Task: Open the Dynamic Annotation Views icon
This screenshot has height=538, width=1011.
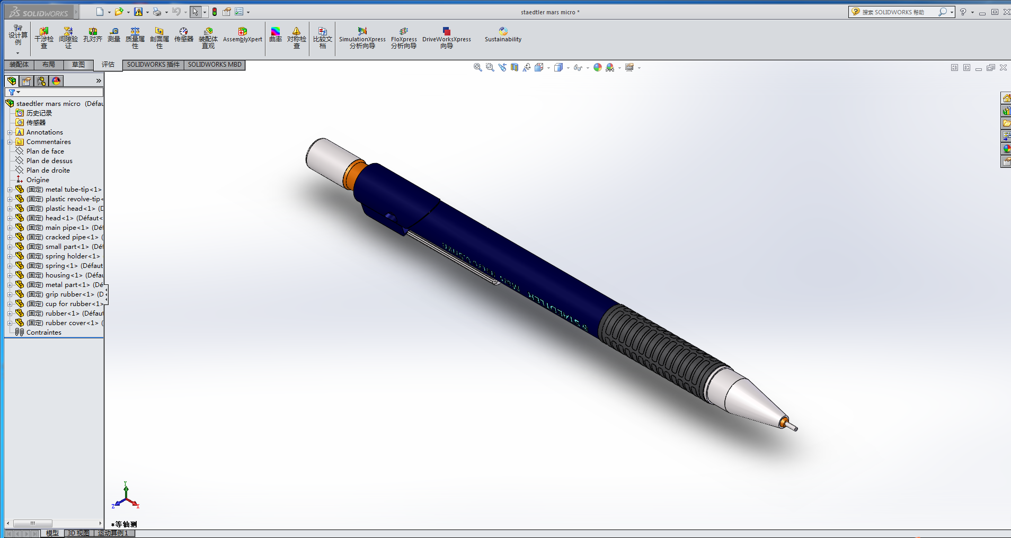Action: click(527, 67)
